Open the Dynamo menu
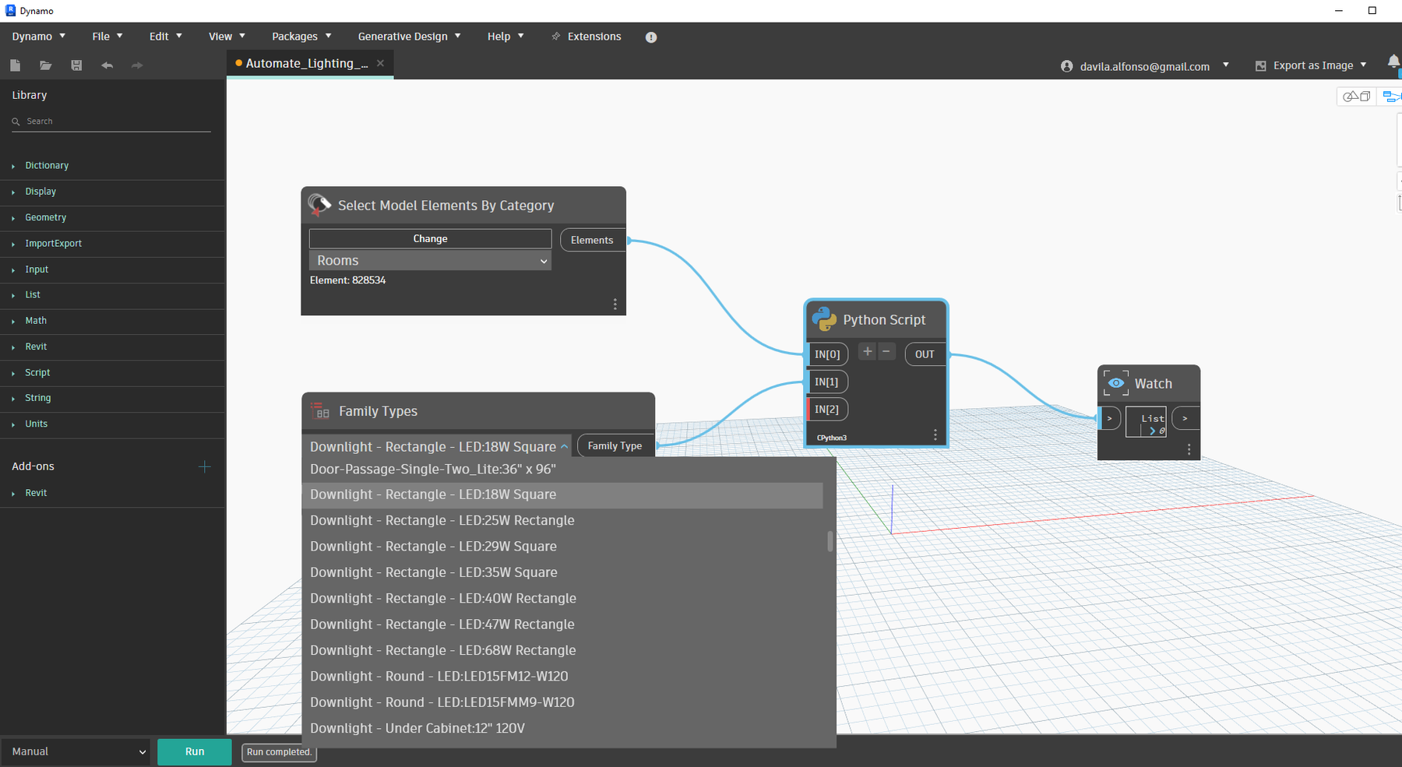The image size is (1402, 767). coord(39,37)
